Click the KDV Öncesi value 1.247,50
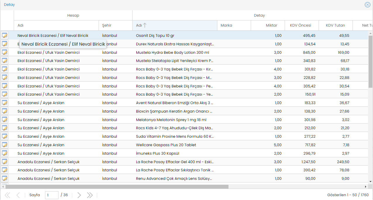The width and height of the screenshot is (373, 200). pos(308,162)
